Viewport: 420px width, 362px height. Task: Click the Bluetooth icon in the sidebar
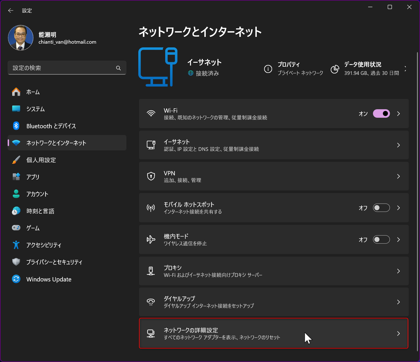click(x=16, y=126)
